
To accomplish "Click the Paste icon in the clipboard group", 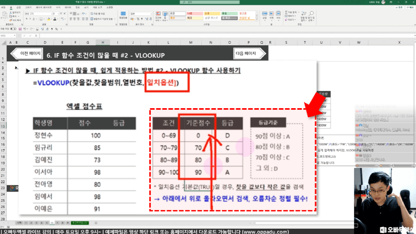I will pos(5,15).
